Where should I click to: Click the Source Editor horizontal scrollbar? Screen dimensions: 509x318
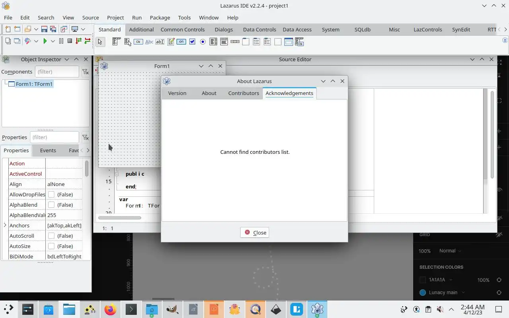[x=120, y=217]
